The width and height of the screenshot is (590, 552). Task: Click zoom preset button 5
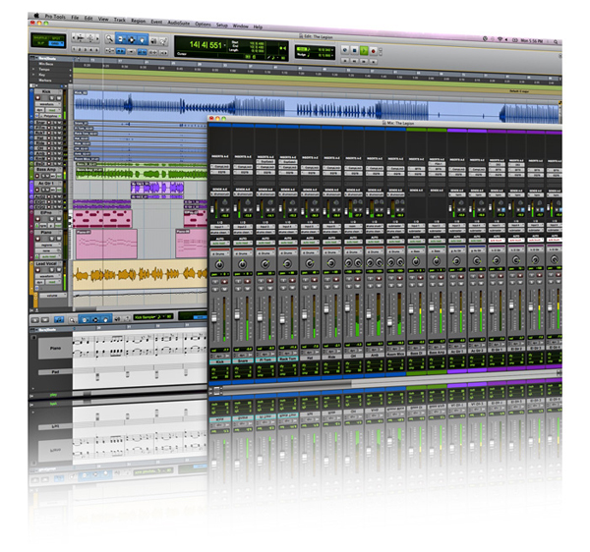click(96, 50)
